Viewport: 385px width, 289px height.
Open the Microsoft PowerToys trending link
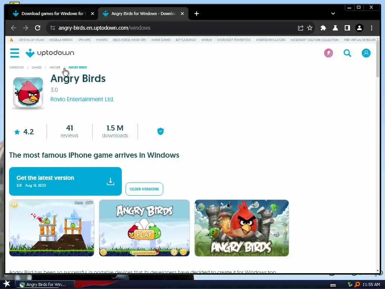click(x=234, y=40)
